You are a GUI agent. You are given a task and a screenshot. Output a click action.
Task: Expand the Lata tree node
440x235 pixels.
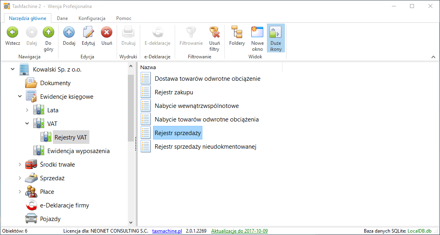pos(27,110)
